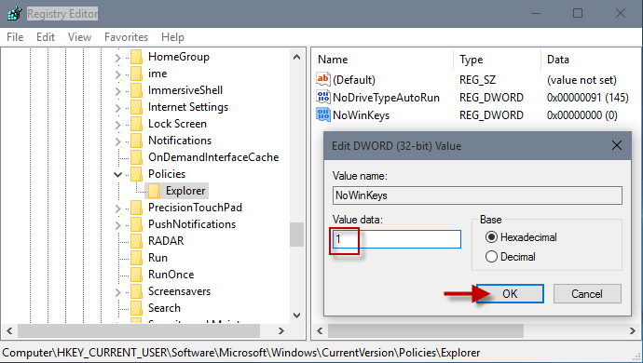
Task: Click the Value name field
Action: (477, 195)
